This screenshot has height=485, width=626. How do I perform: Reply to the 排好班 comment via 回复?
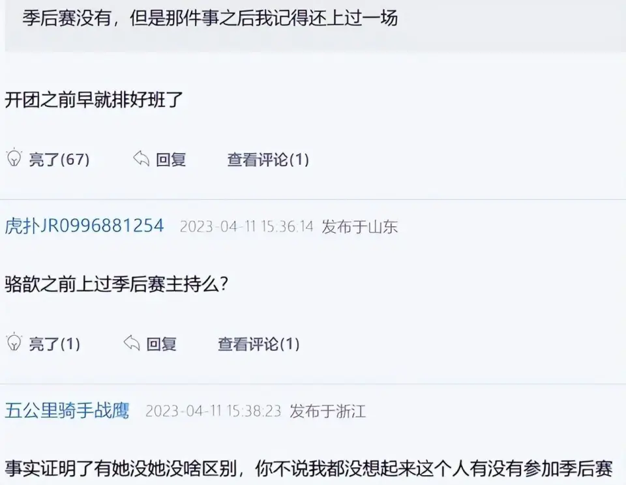171,159
